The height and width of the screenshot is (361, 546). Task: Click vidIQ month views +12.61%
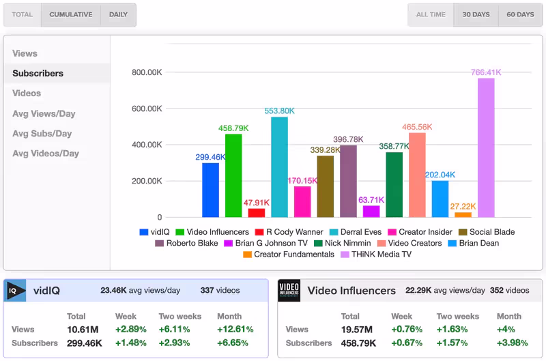coord(235,330)
